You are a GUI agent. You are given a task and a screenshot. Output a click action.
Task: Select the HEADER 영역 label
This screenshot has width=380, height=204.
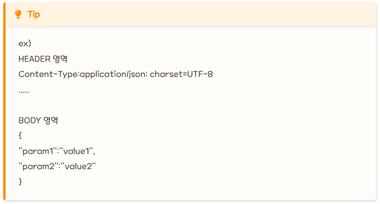(43, 59)
